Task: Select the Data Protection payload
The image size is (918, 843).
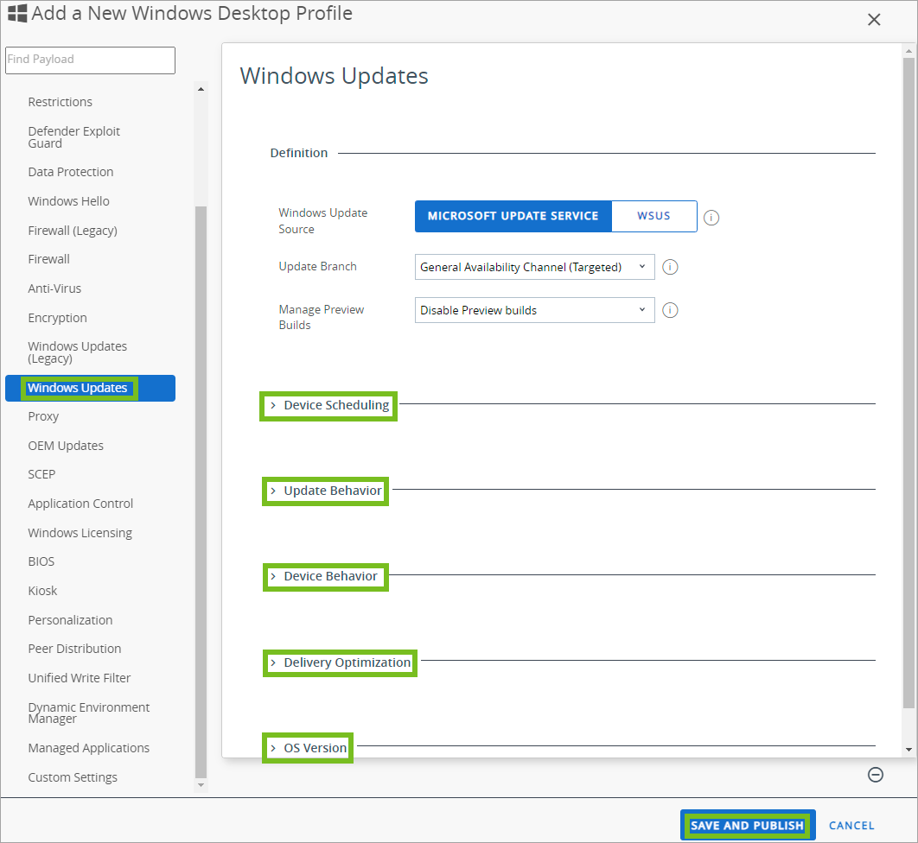Action: pos(70,172)
